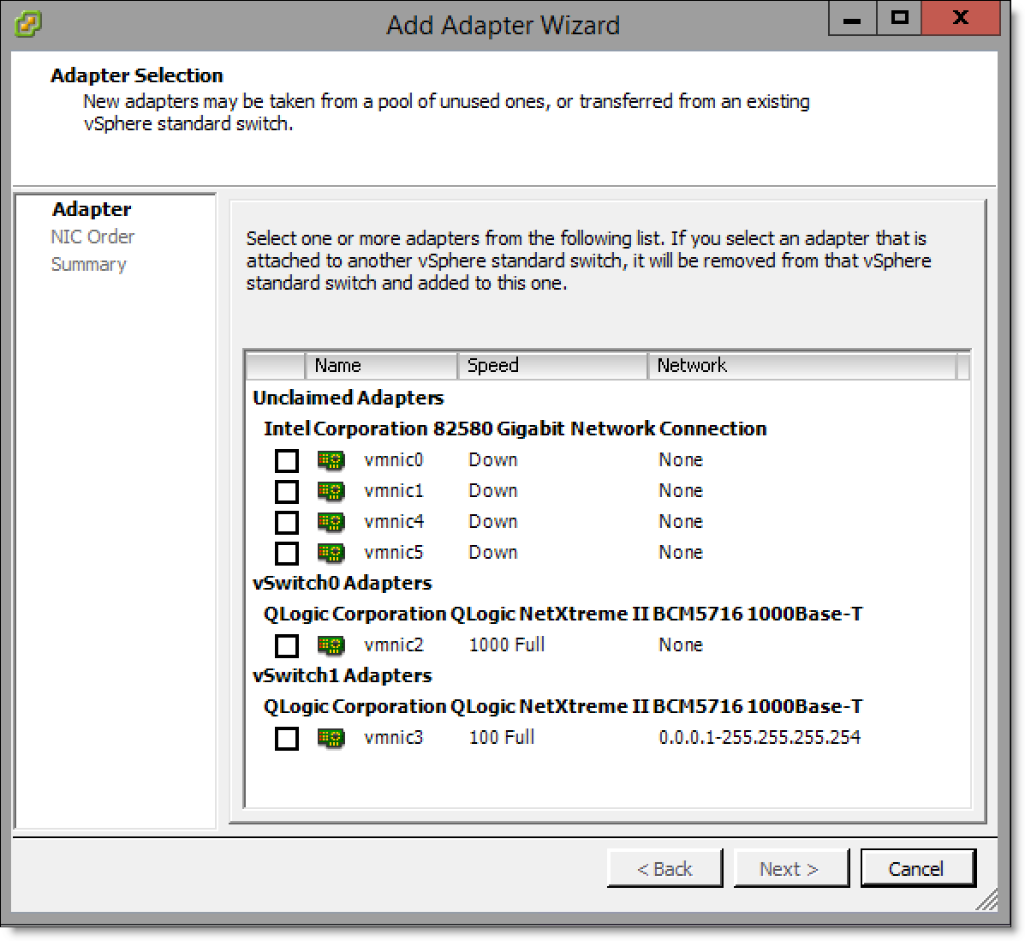Click the Network column header
The width and height of the screenshot is (1025, 941).
(801, 366)
